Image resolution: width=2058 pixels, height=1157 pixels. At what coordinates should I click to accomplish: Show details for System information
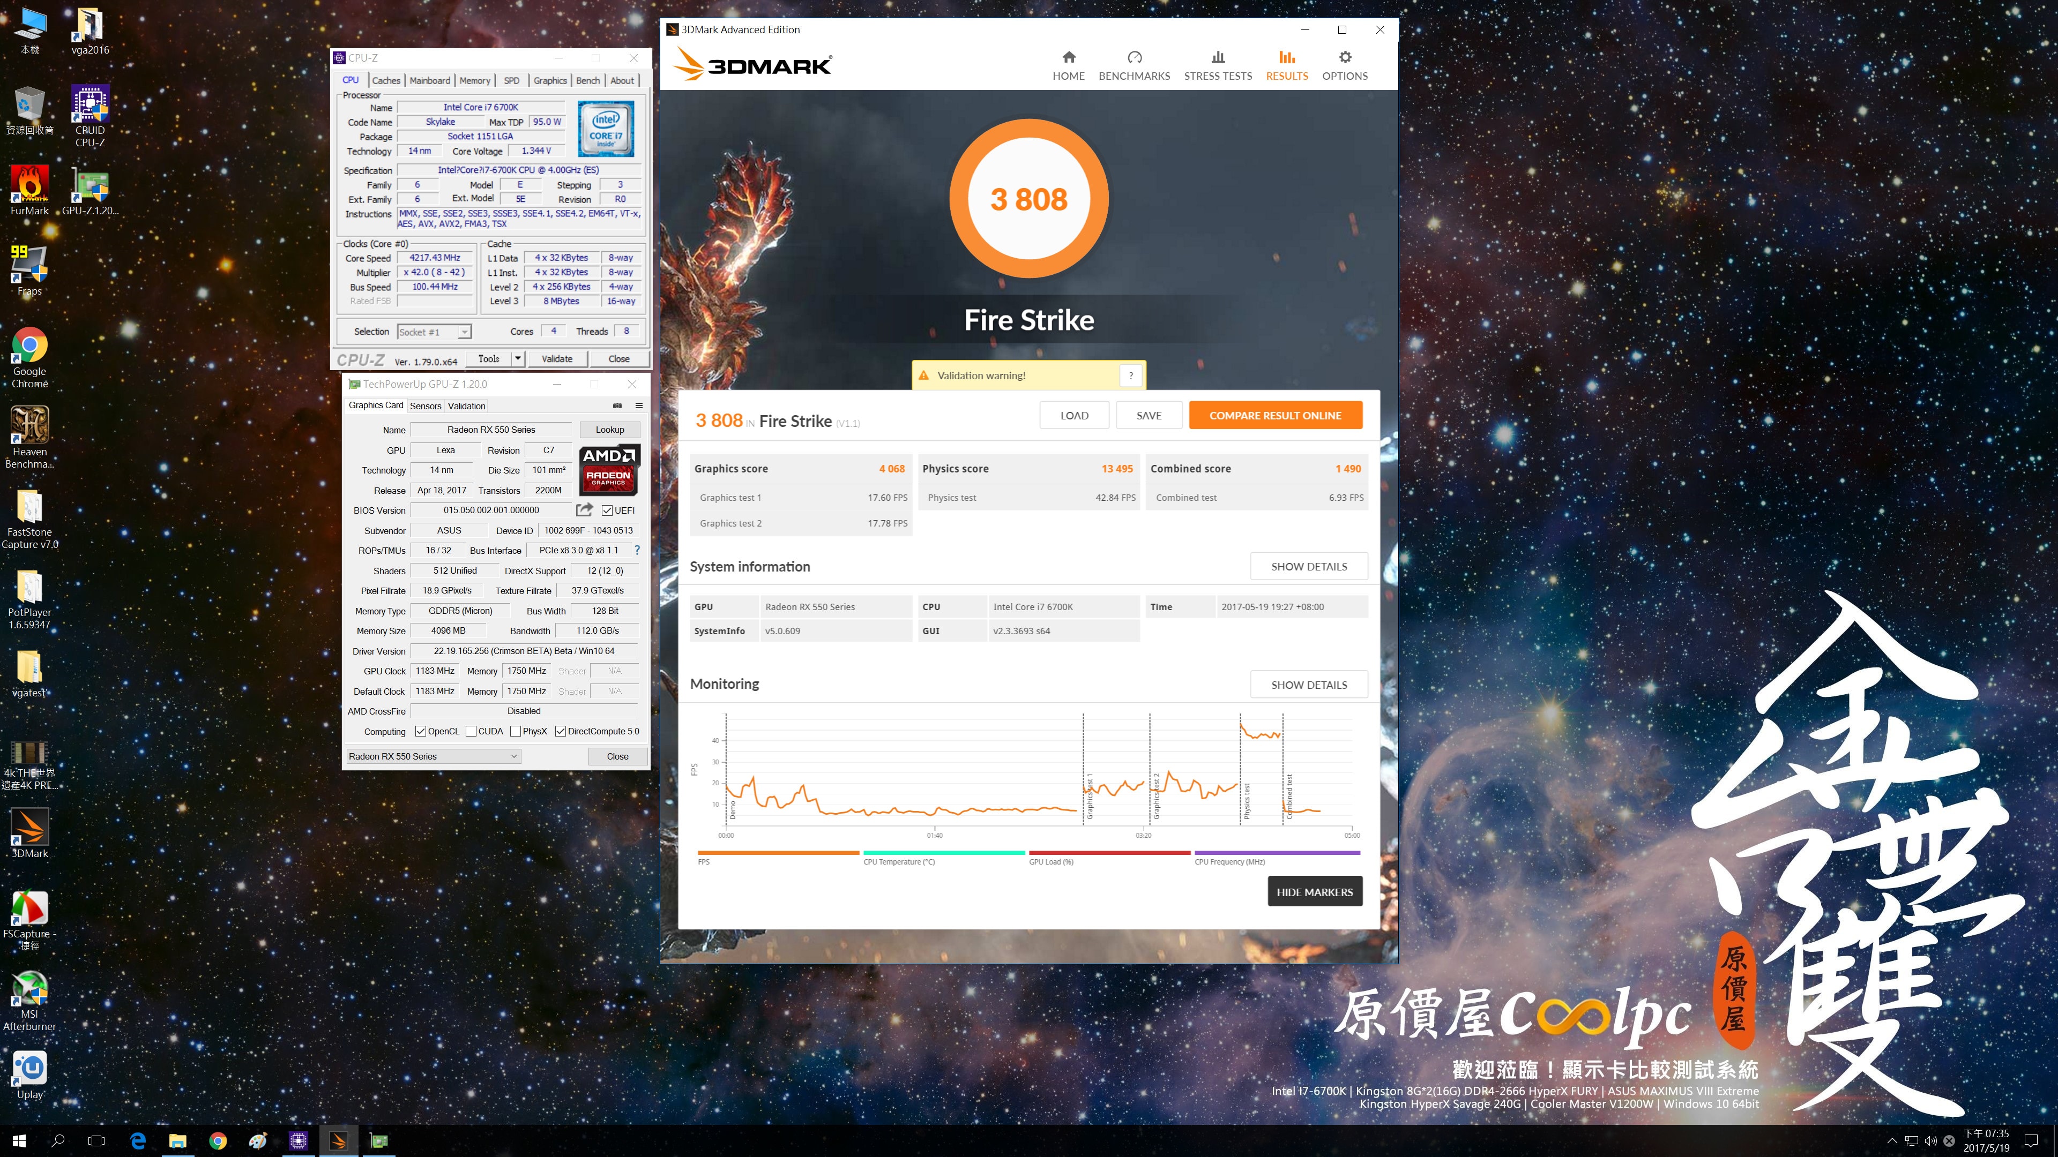tap(1309, 566)
